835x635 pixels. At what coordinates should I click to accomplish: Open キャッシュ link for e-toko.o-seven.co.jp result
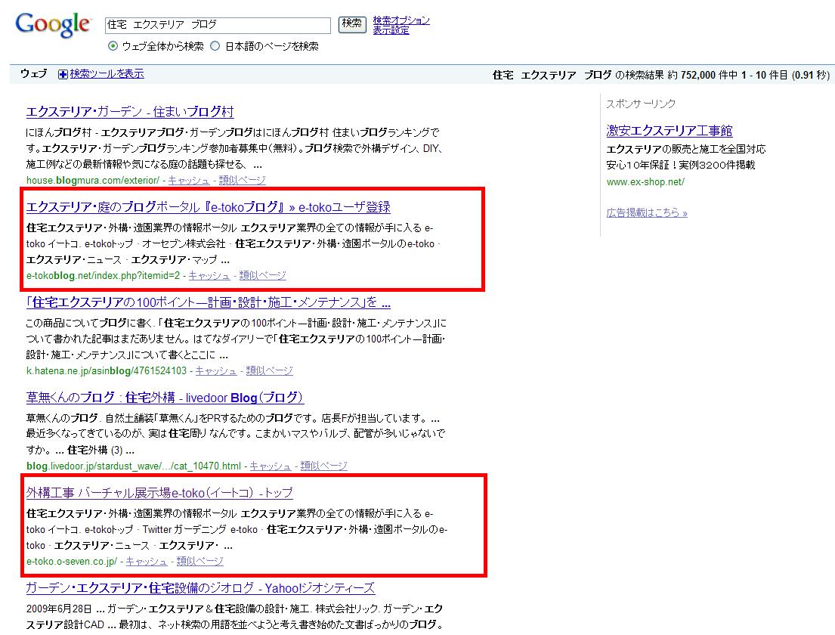(147, 562)
